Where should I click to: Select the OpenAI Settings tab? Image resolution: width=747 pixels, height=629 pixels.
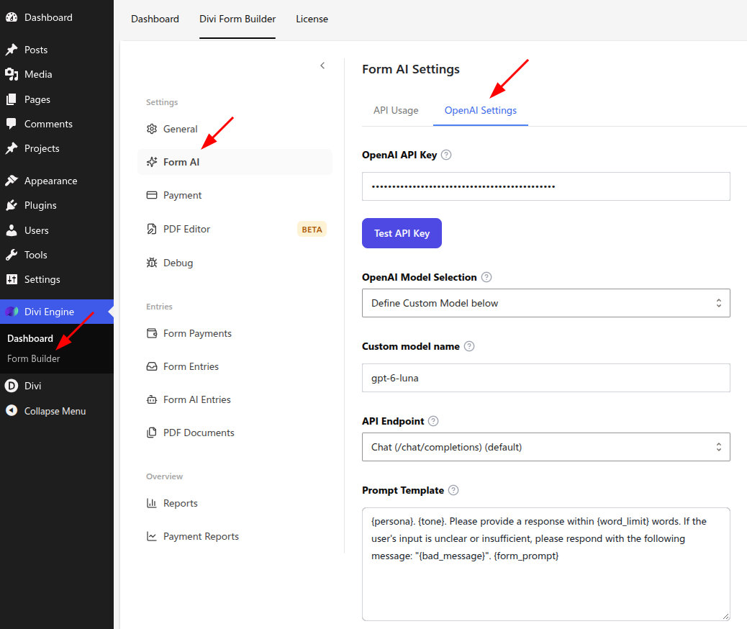[x=480, y=110]
